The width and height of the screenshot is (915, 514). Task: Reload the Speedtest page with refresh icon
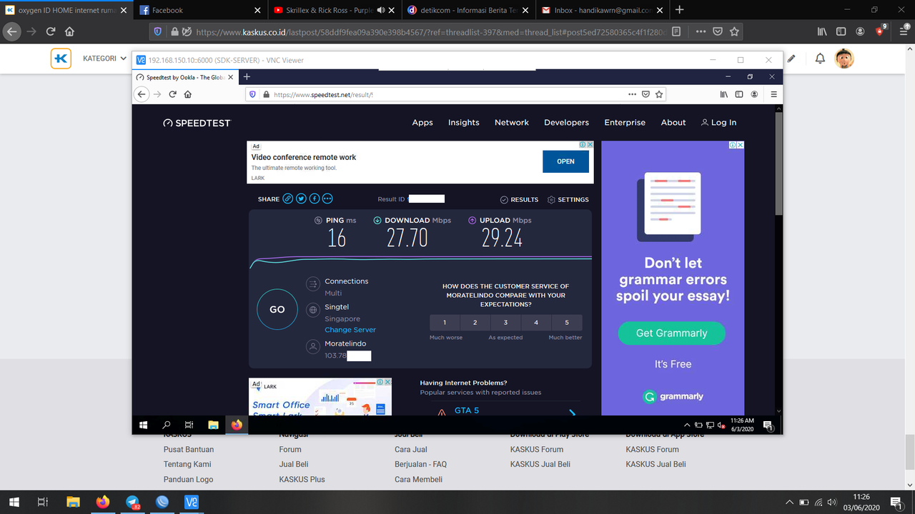tap(172, 94)
